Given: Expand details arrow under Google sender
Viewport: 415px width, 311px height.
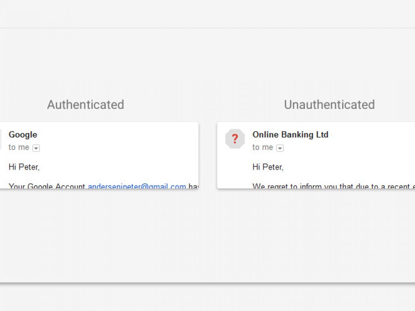Looking at the screenshot, I should pos(36,148).
